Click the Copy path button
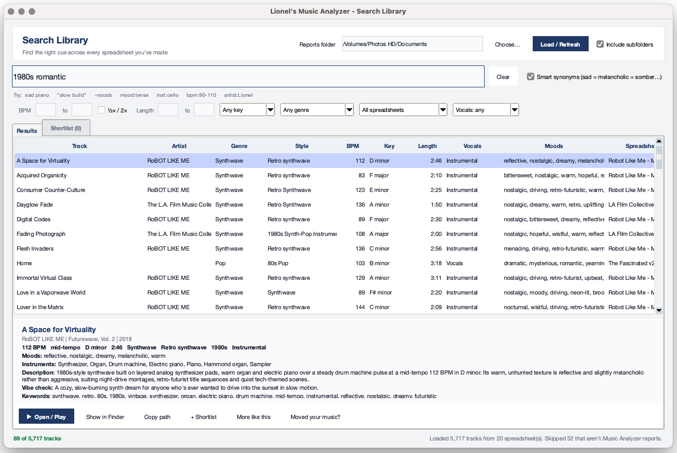 tap(157, 417)
